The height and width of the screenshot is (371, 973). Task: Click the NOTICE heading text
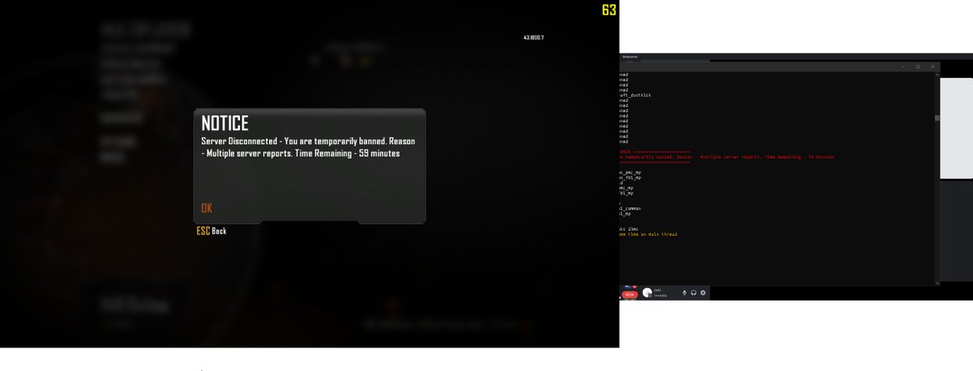[225, 123]
